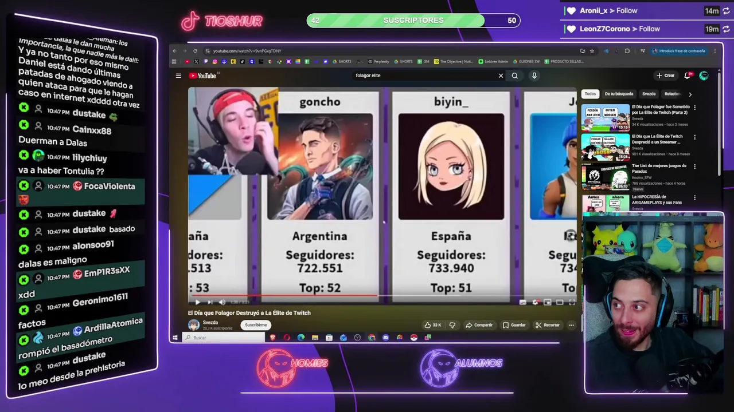Open options for 'Despreció a un Streamer' video
The image size is (734, 412).
694,137
